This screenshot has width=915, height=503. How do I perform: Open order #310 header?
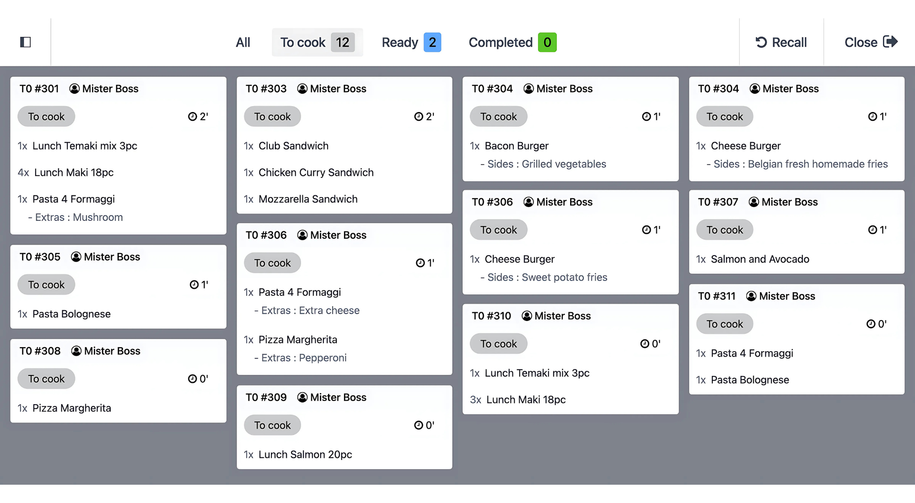coord(491,316)
